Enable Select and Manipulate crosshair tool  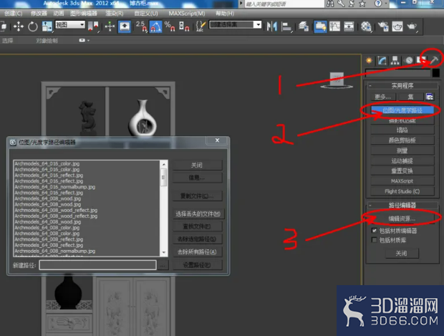point(110,27)
